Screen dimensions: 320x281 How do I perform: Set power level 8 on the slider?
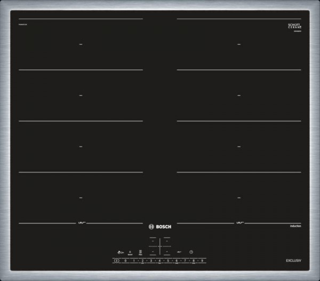194,261
